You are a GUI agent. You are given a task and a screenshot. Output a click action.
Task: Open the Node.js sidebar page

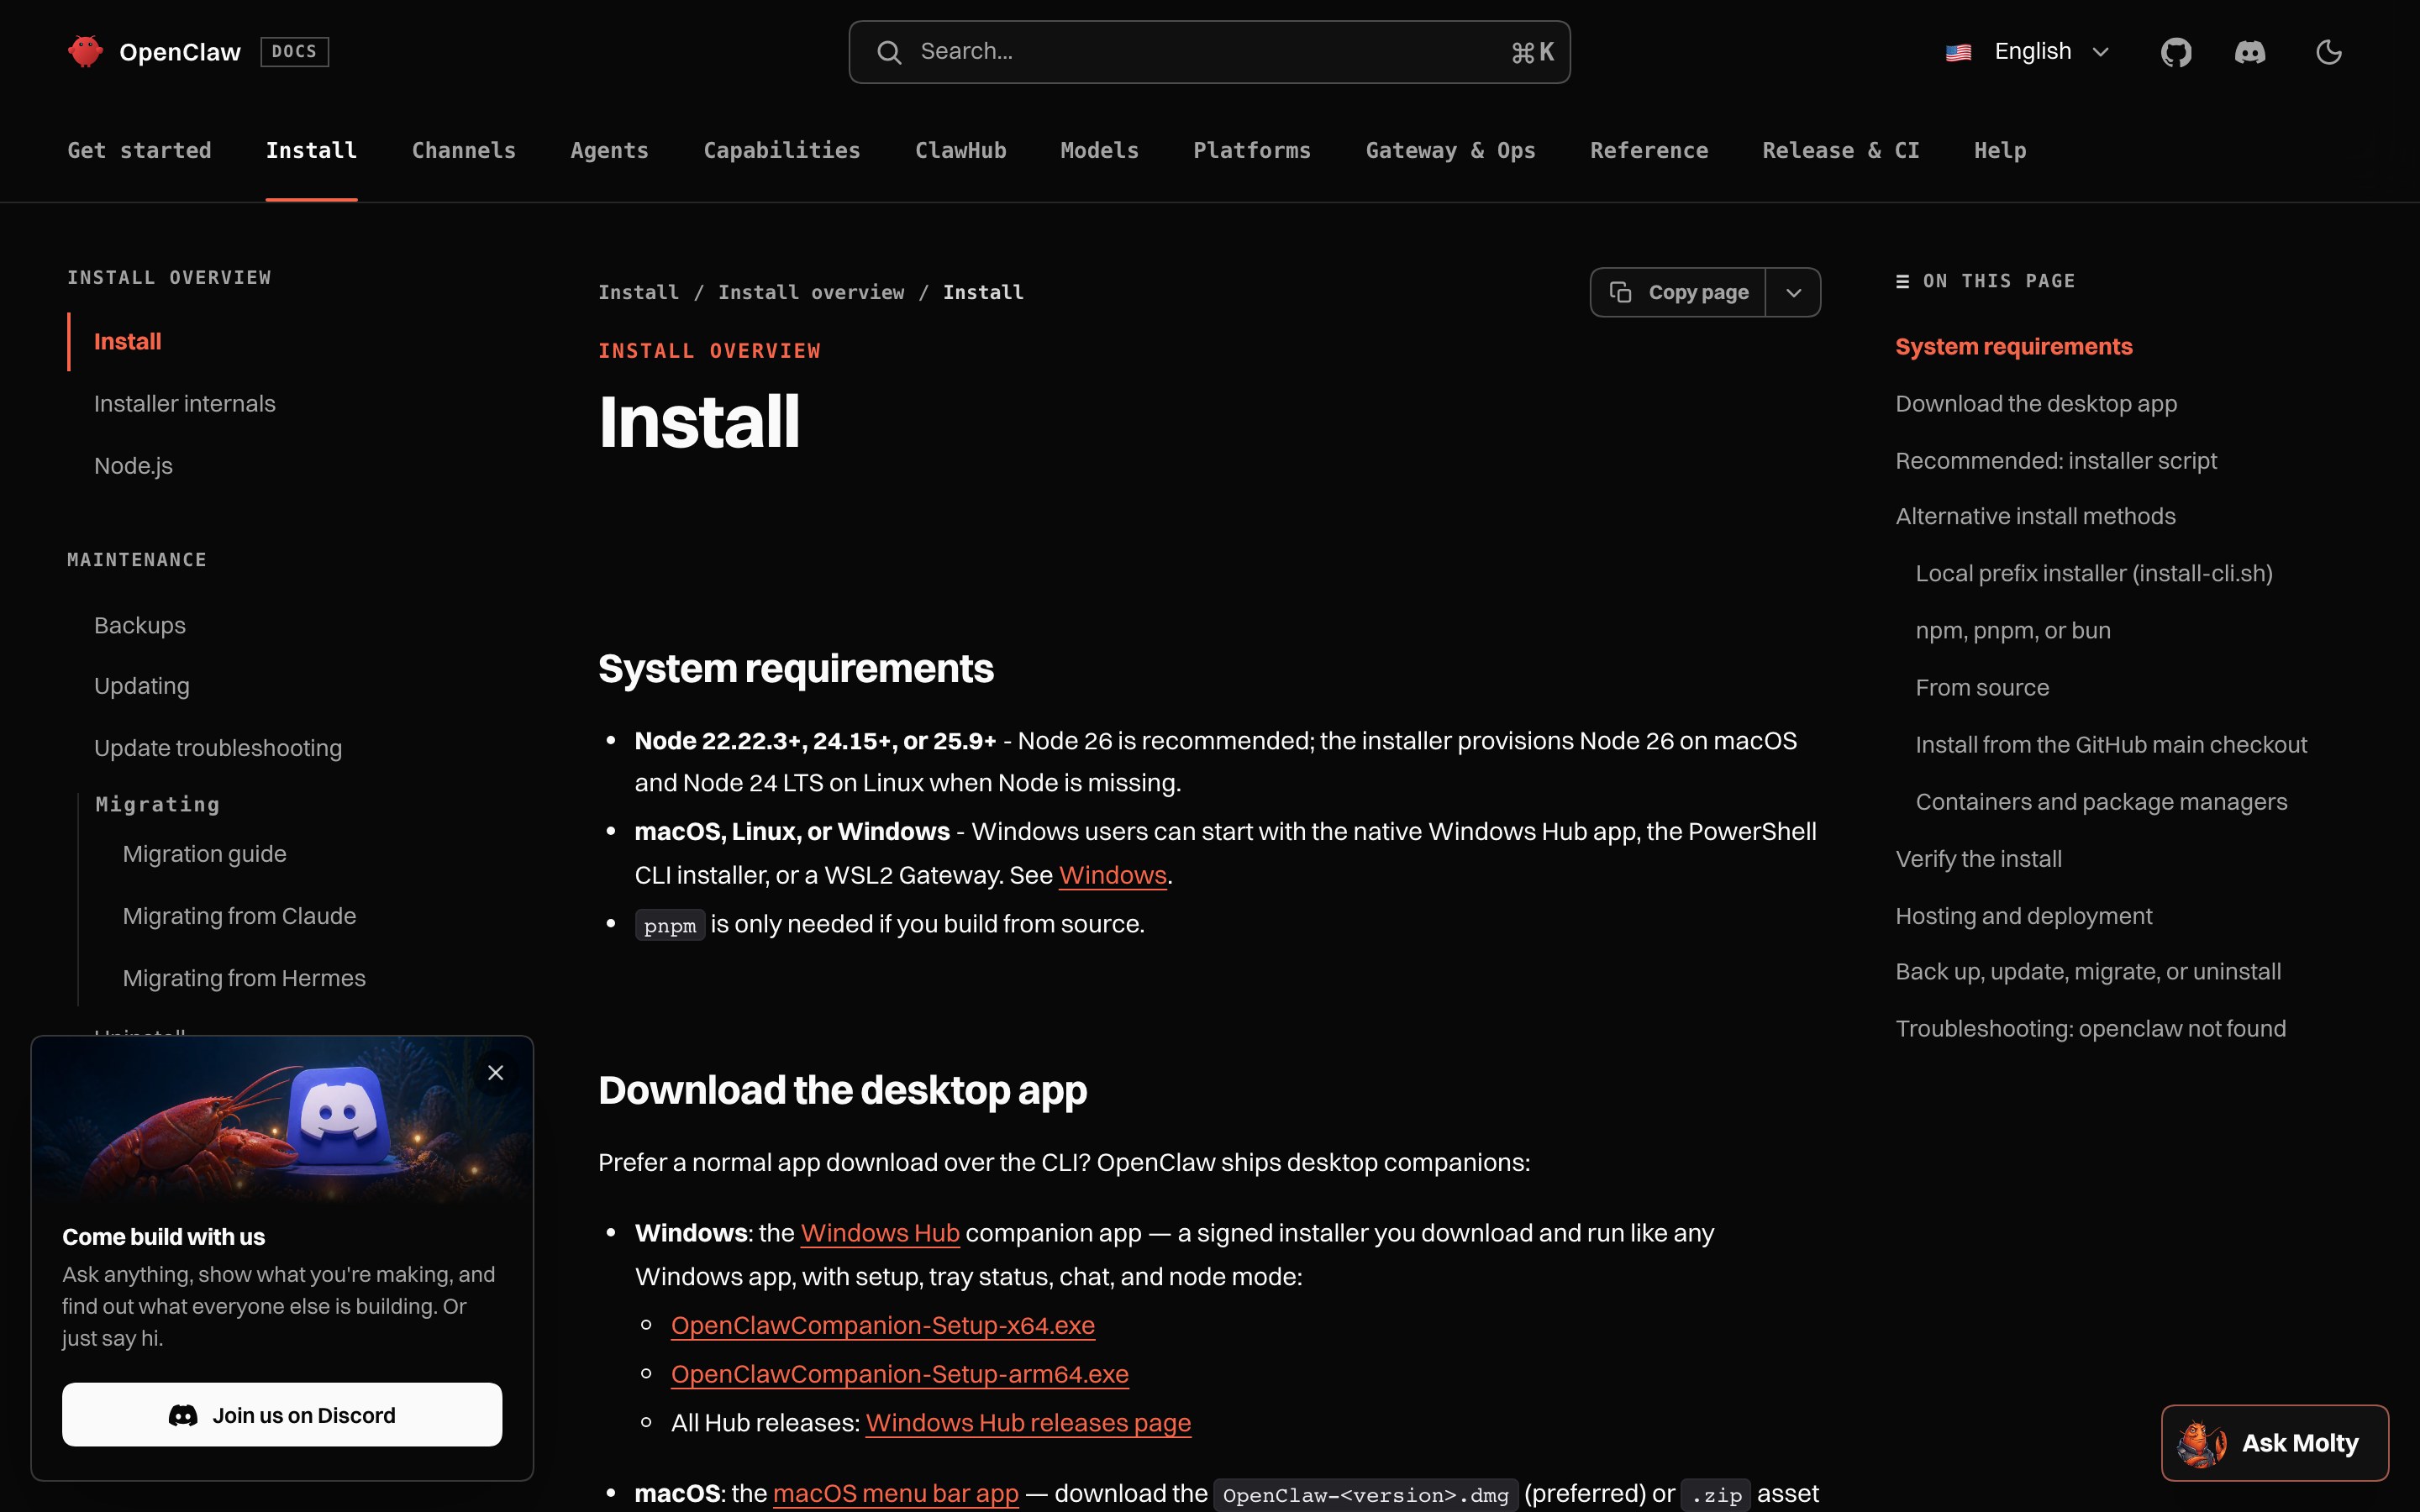pyautogui.click(x=133, y=466)
